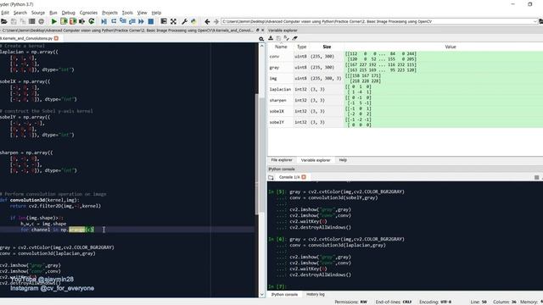Click the debug Step icon
This screenshot has height=305, width=543.
click(114, 21)
